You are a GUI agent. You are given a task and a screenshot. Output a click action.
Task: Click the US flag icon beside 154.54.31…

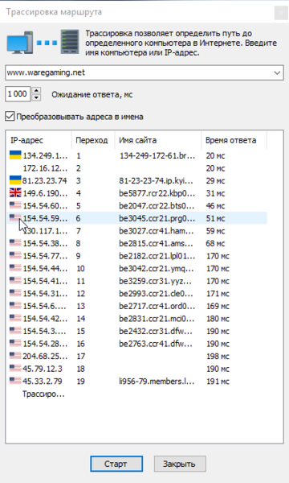15,293
